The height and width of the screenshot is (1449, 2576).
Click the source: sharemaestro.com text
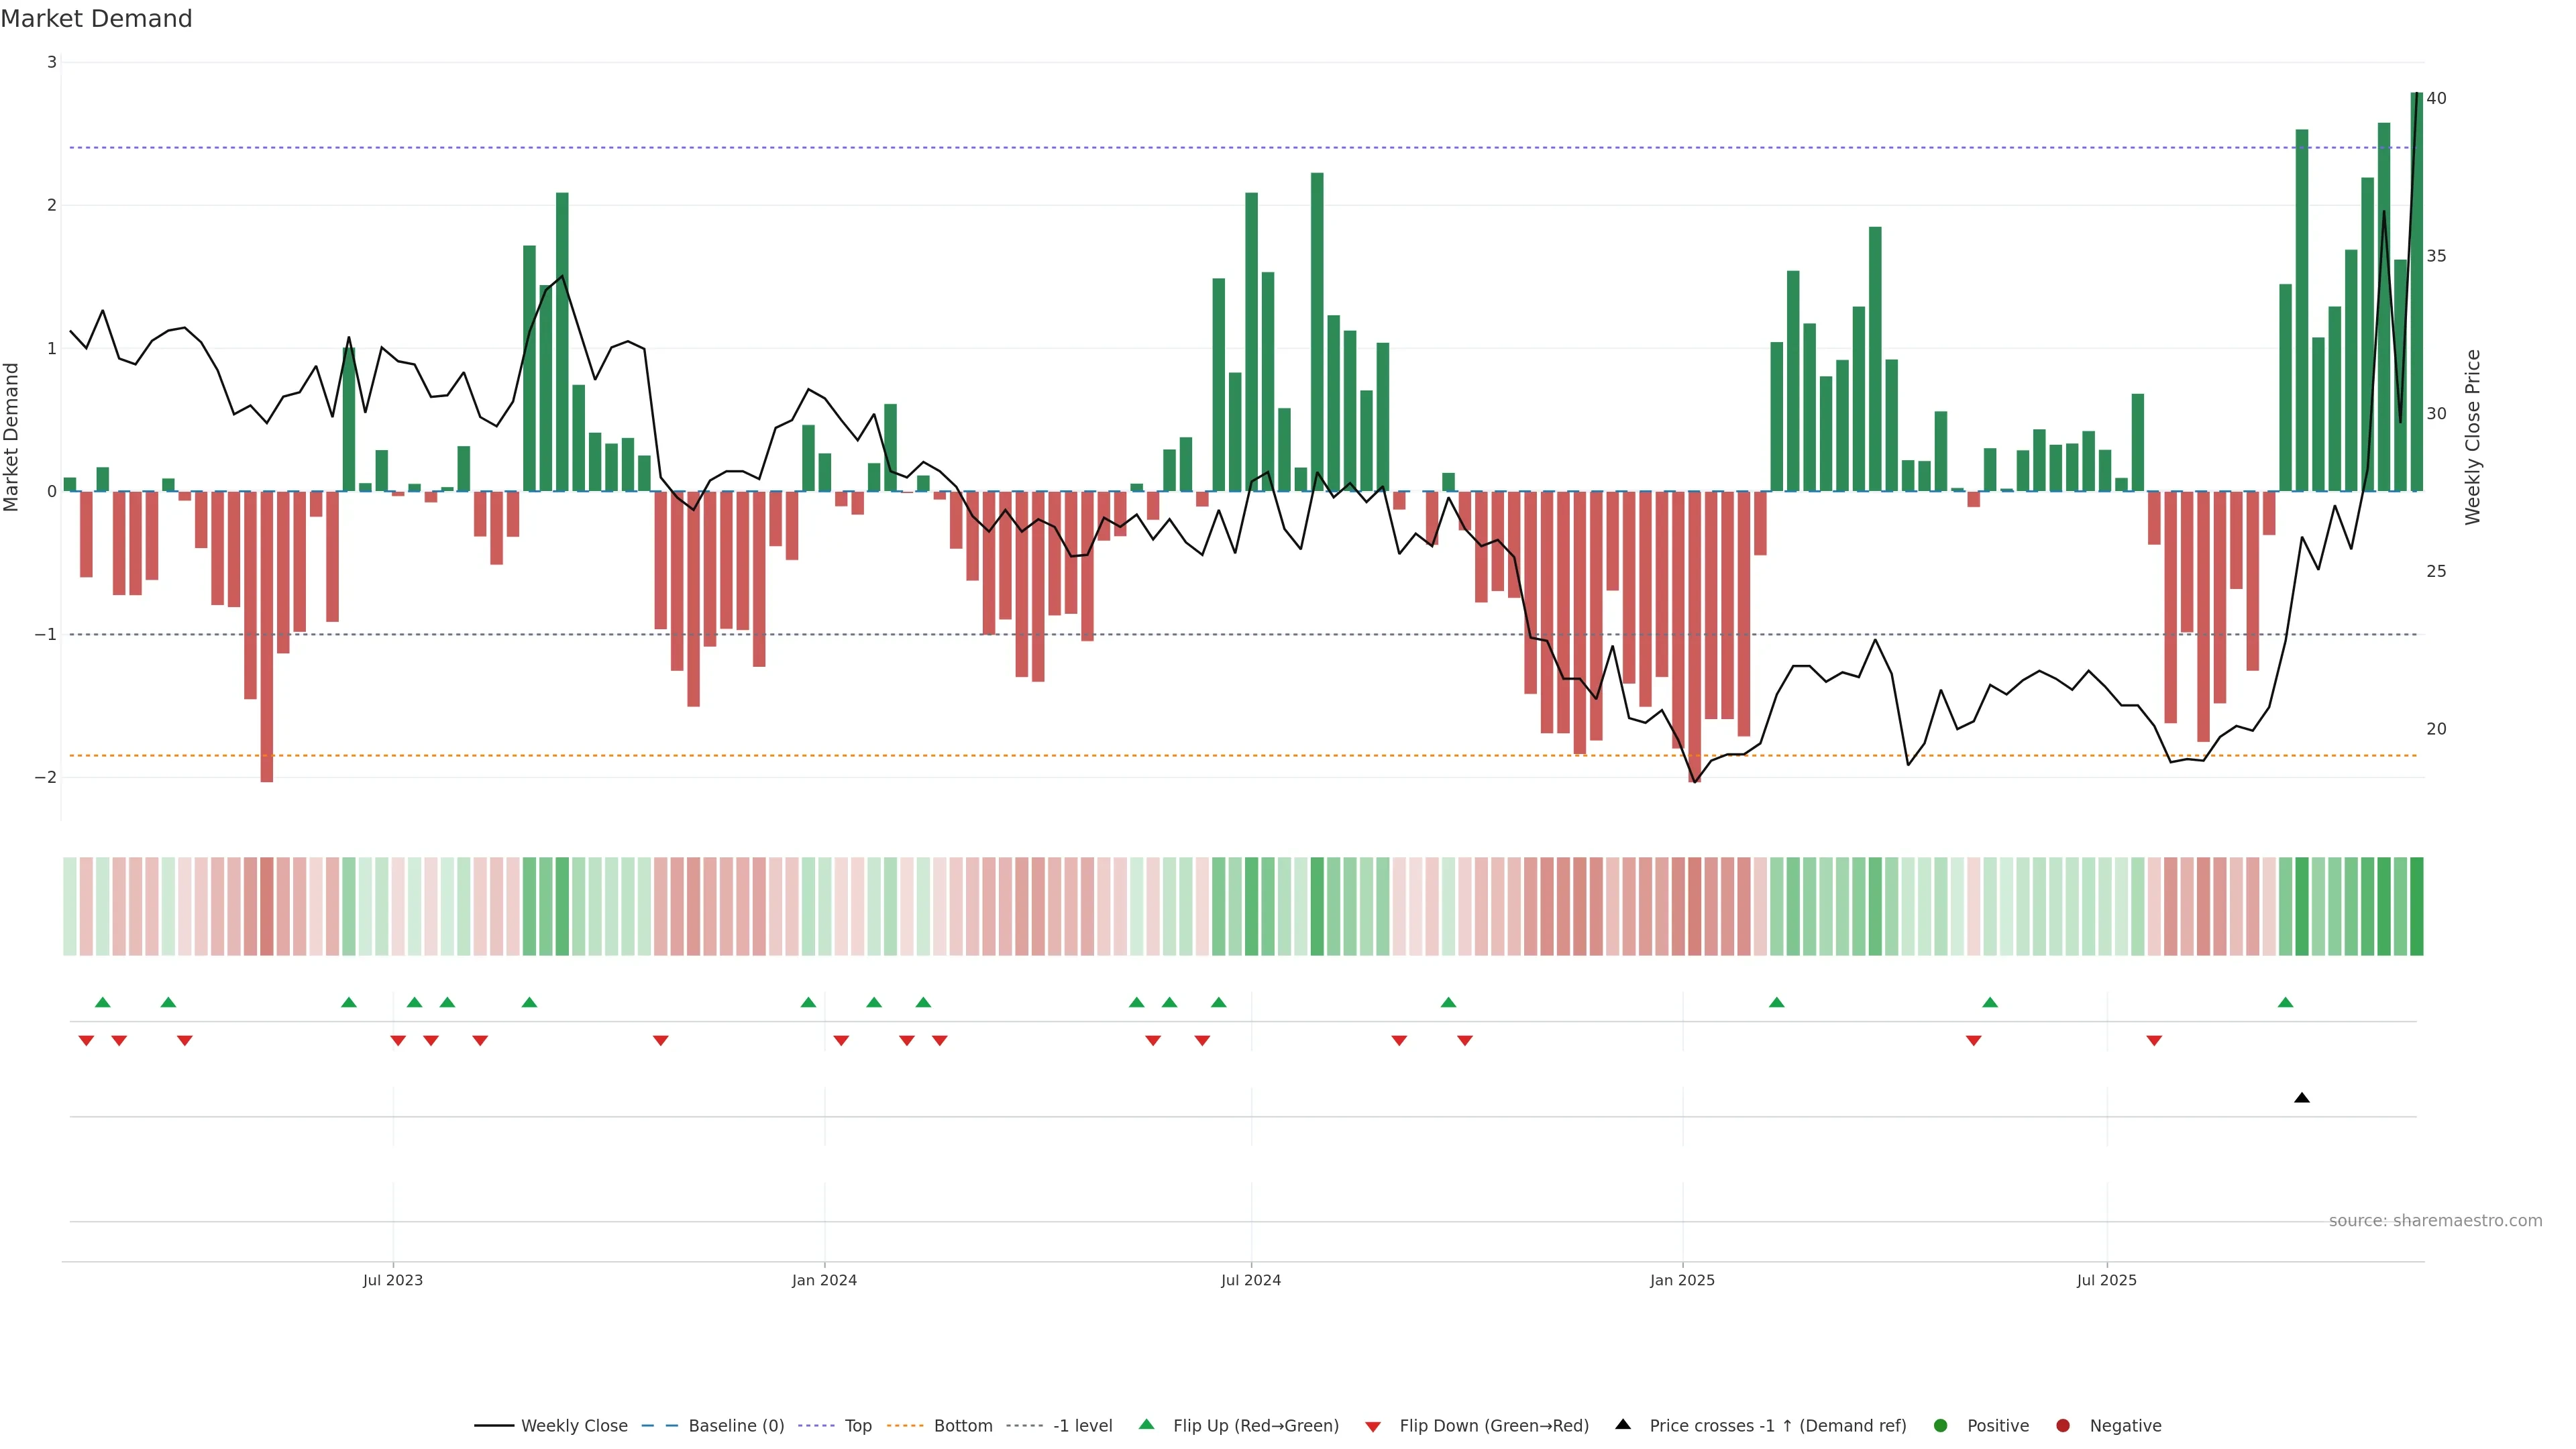click(x=2435, y=1220)
